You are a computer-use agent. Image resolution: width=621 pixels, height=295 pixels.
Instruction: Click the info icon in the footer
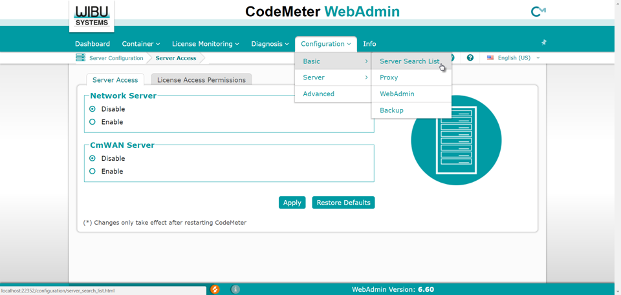[x=235, y=289]
